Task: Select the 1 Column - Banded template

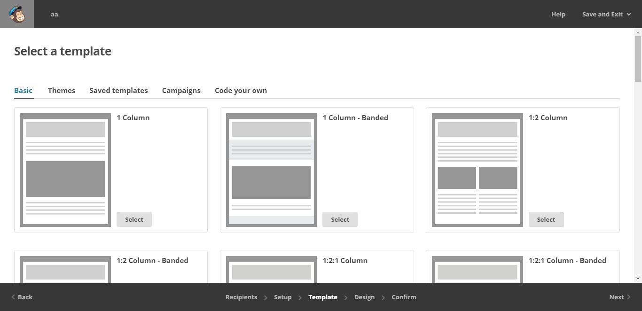Action: pos(340,219)
